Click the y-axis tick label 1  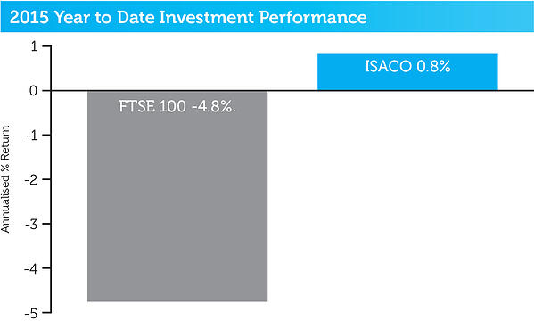tap(34, 46)
